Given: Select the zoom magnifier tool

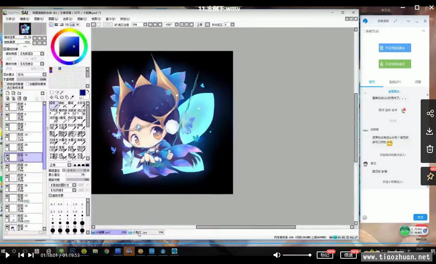Looking at the screenshot, I should tap(56, 97).
